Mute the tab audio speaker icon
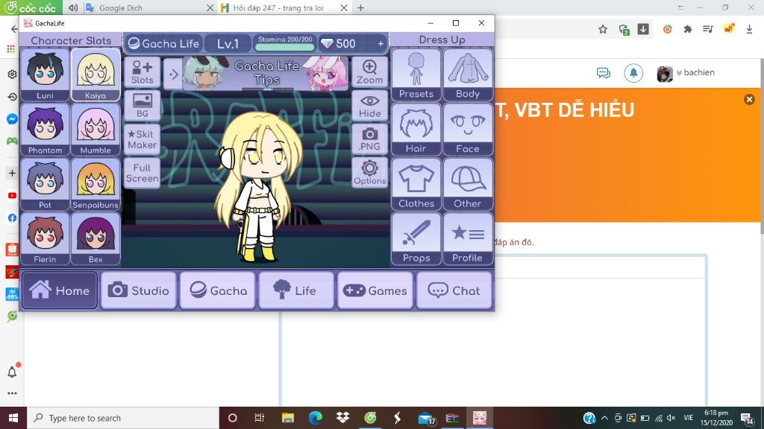This screenshot has height=429, width=764. point(73,7)
